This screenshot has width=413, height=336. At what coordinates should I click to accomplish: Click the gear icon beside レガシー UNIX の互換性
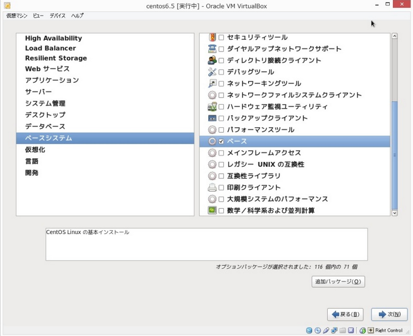212,165
